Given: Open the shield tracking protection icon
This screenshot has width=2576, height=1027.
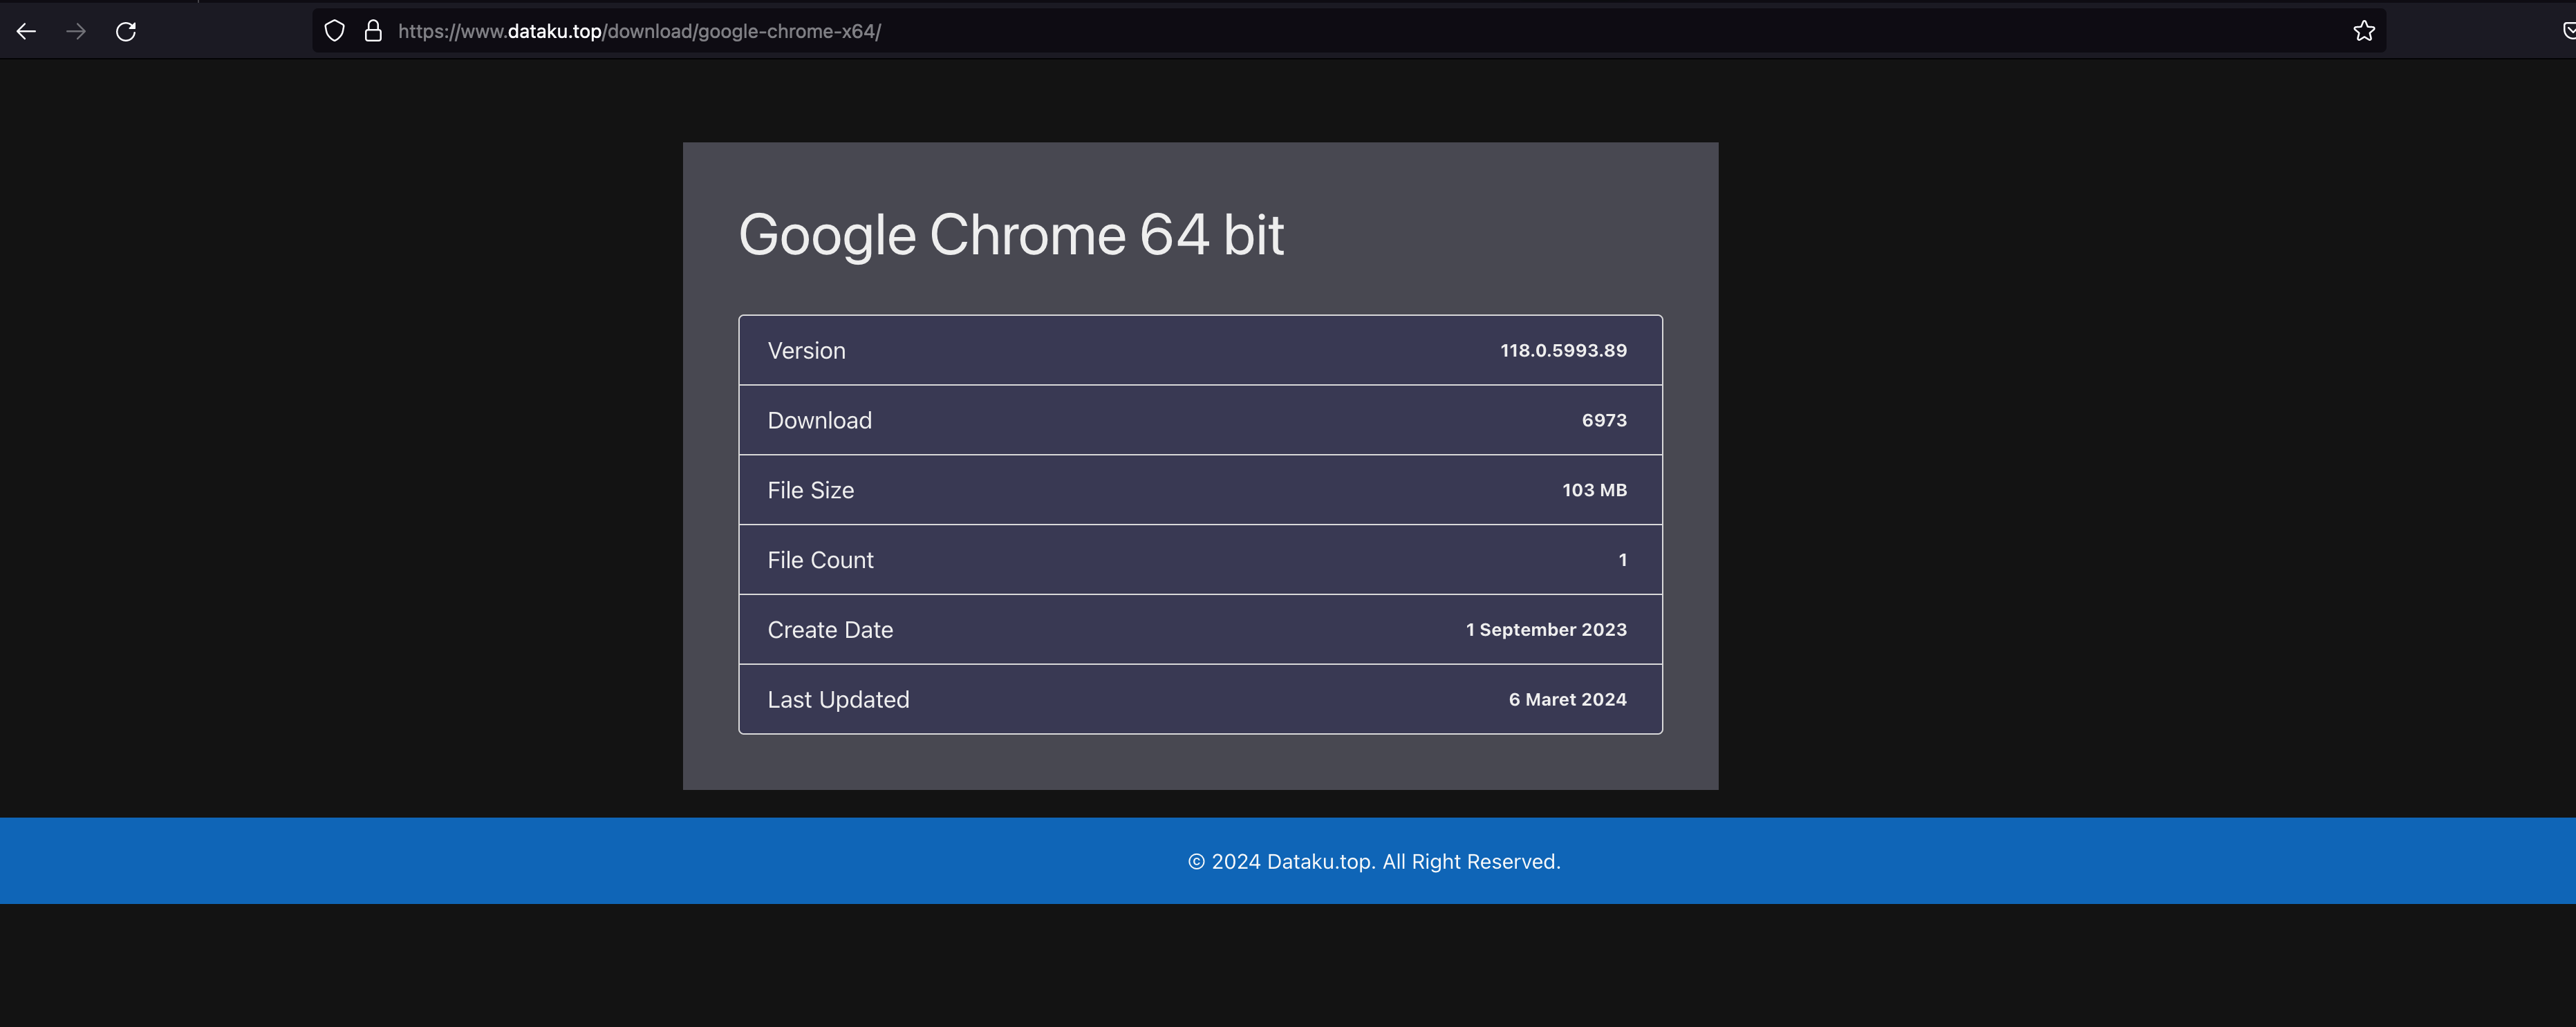Looking at the screenshot, I should pyautogui.click(x=335, y=31).
